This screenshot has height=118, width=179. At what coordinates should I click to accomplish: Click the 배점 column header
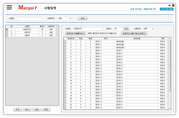(x=90, y=38)
